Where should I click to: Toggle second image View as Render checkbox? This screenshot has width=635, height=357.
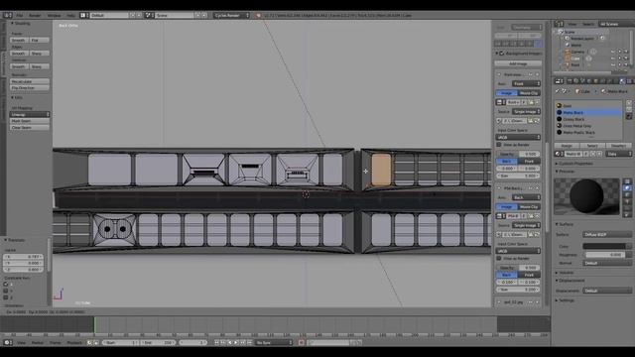[x=499, y=258]
